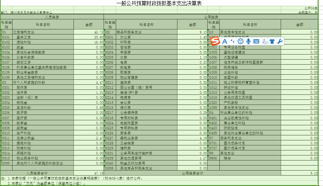This screenshot has width=323, height=186.
Task: Click the 住房公积金 item cell
Action: pyautogui.click(x=25, y=138)
